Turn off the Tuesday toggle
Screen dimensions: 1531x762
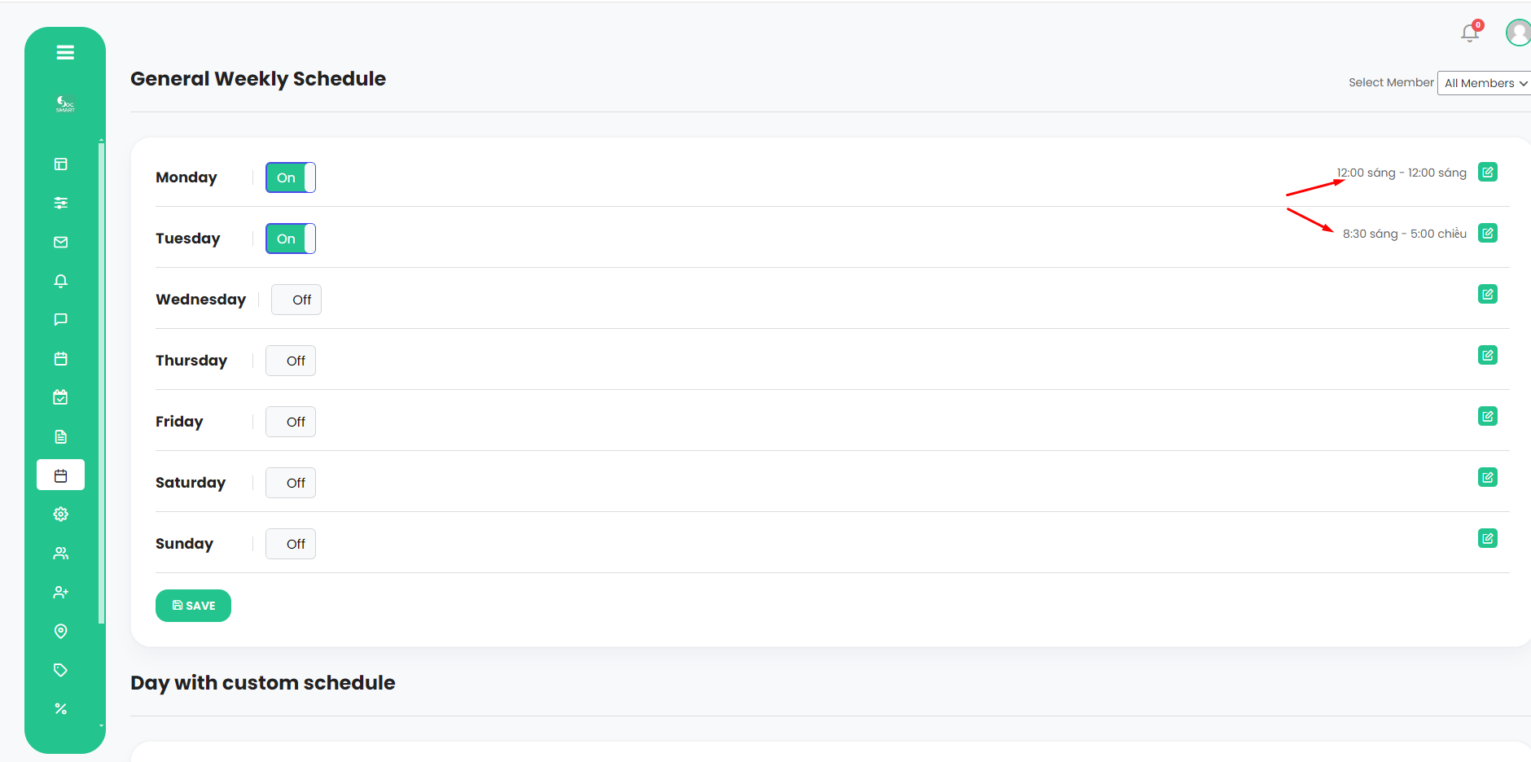[x=291, y=239]
